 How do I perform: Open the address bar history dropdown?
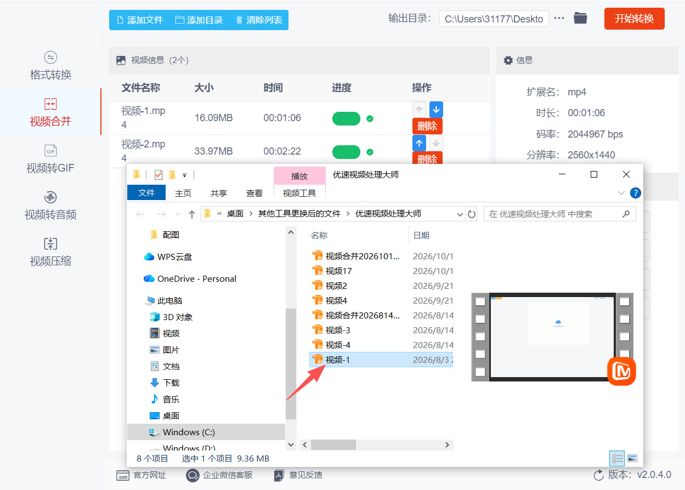460,214
